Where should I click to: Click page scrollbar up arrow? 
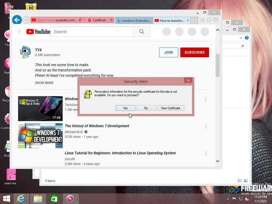[x=218, y=30]
